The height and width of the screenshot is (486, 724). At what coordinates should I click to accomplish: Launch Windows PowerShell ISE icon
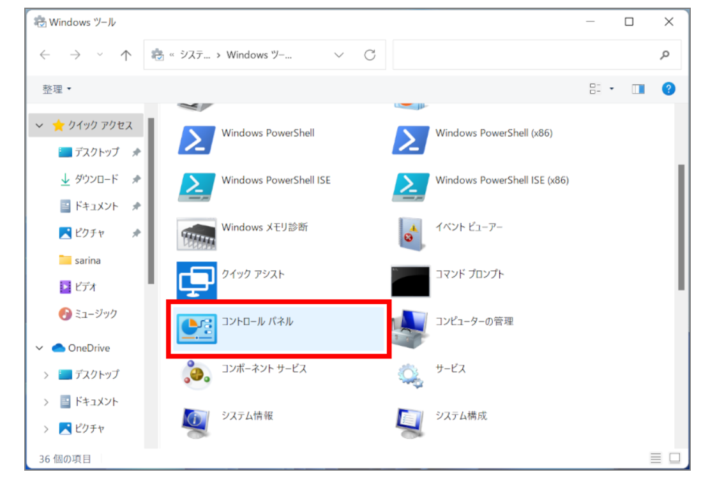196,188
